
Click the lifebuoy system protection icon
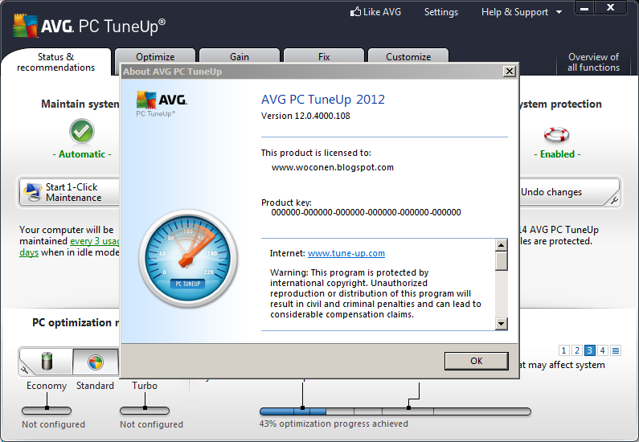coord(557,134)
